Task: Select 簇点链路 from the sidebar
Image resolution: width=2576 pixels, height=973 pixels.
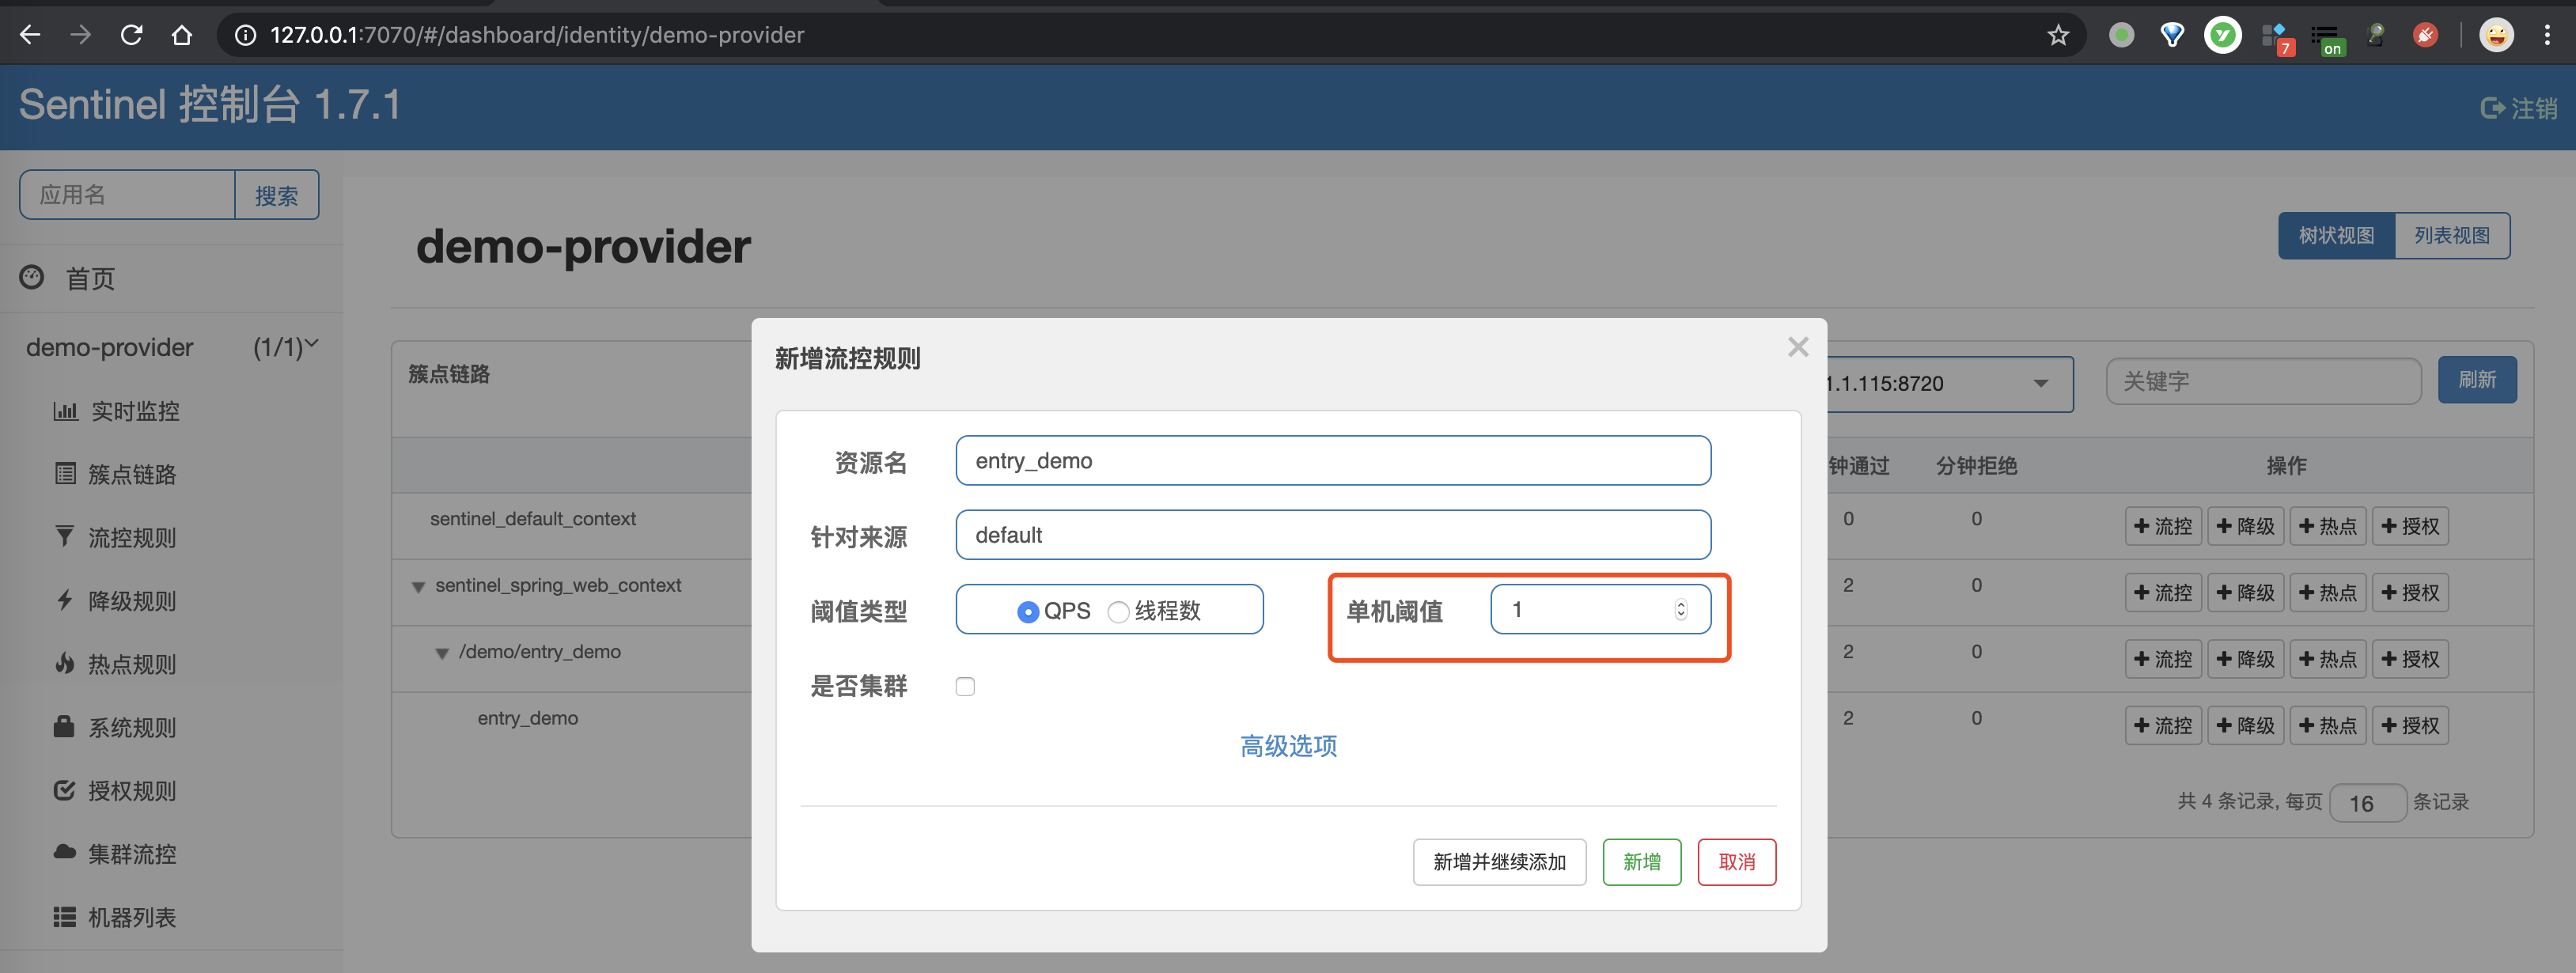Action: pos(135,474)
